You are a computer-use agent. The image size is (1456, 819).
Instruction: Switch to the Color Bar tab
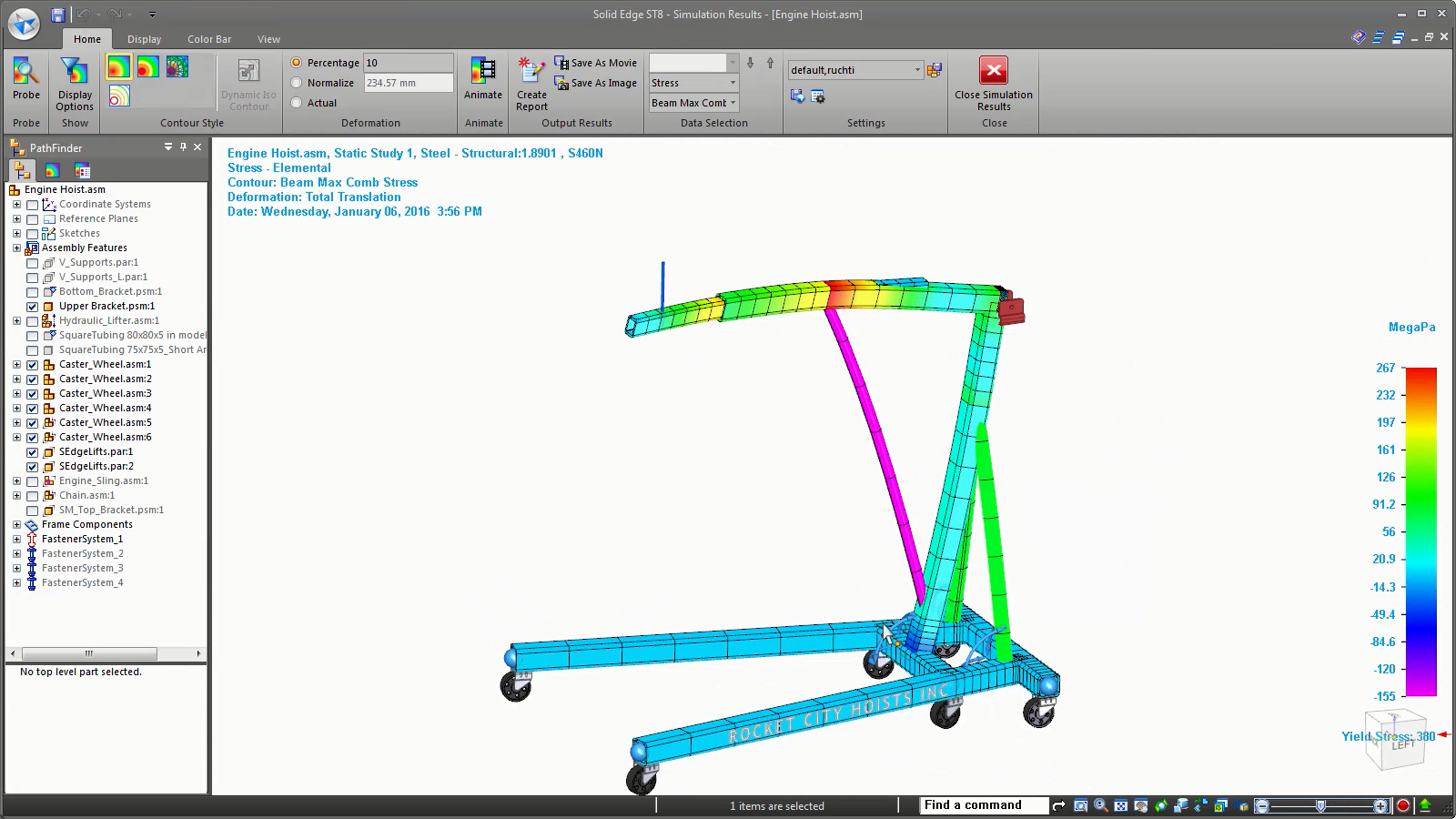coord(209,39)
